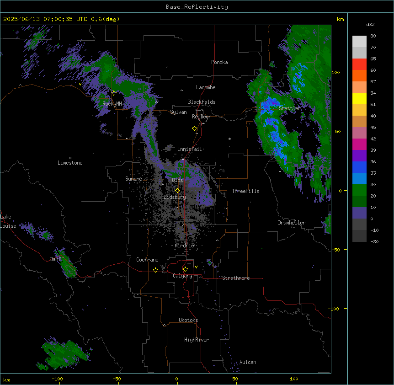Click the timestamp 2025/06/13 07:00:35 UTC
This screenshot has width=394, height=385.
coord(45,19)
